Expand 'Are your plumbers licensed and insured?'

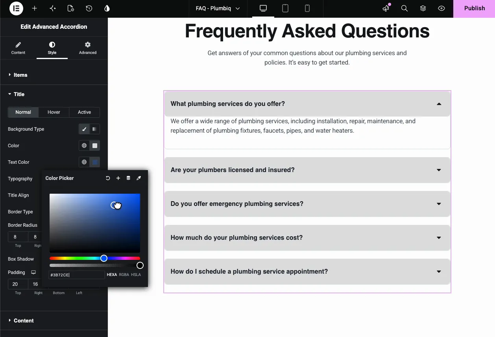[307, 170]
